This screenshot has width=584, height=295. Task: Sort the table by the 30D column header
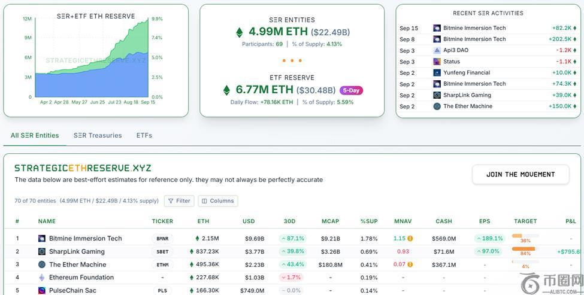point(289,221)
